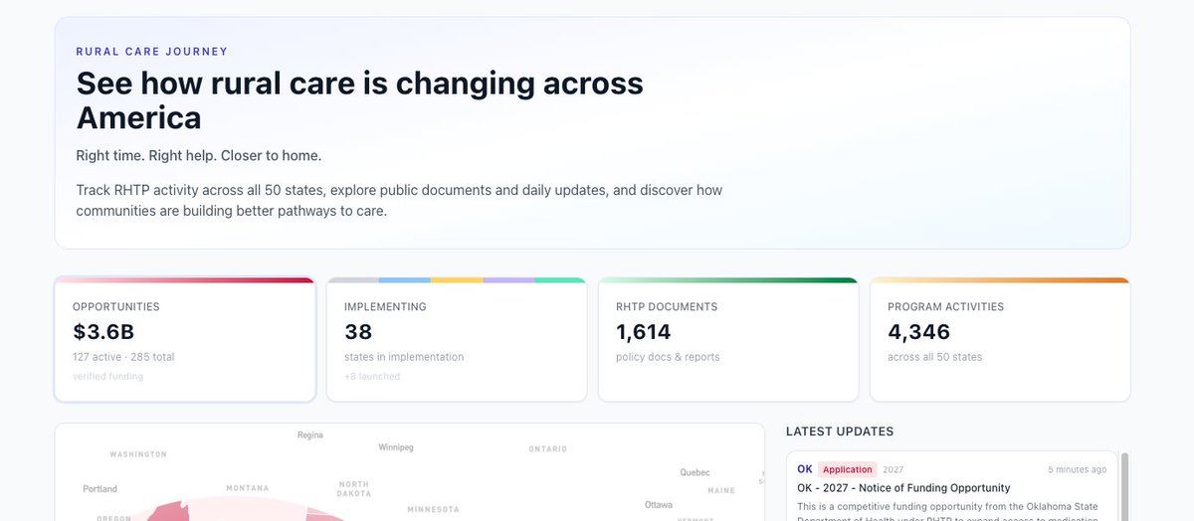Click the Washington label on the map
Screen dimensions: 1194x521
138,454
